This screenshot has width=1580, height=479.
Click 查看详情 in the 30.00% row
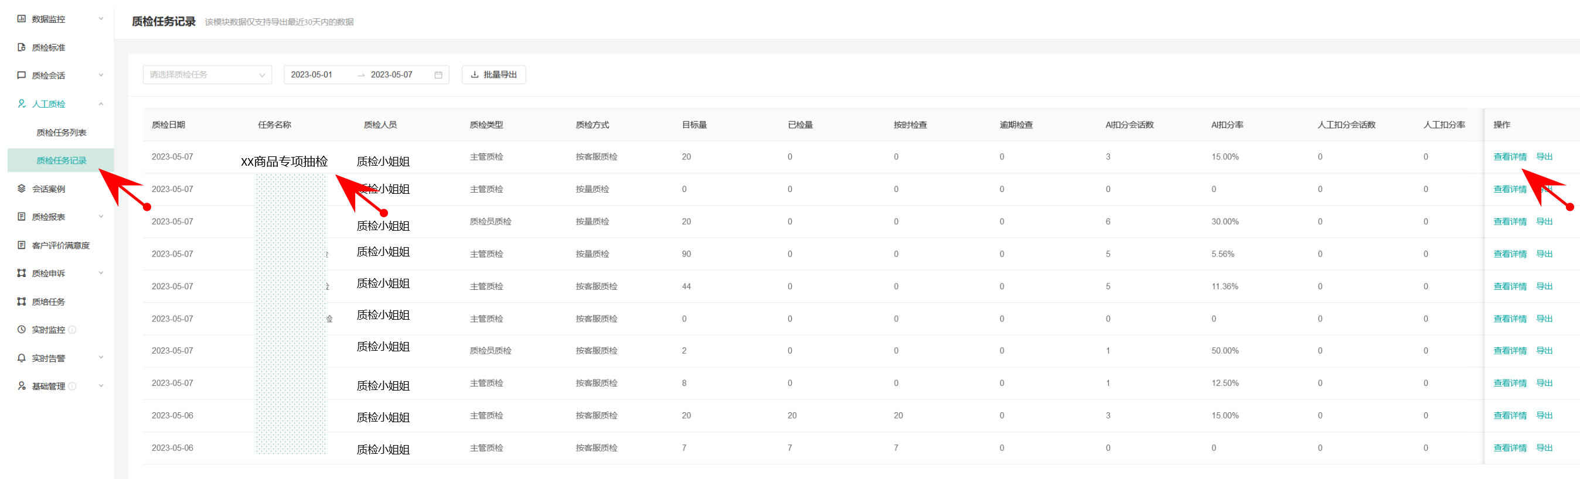pos(1510,222)
